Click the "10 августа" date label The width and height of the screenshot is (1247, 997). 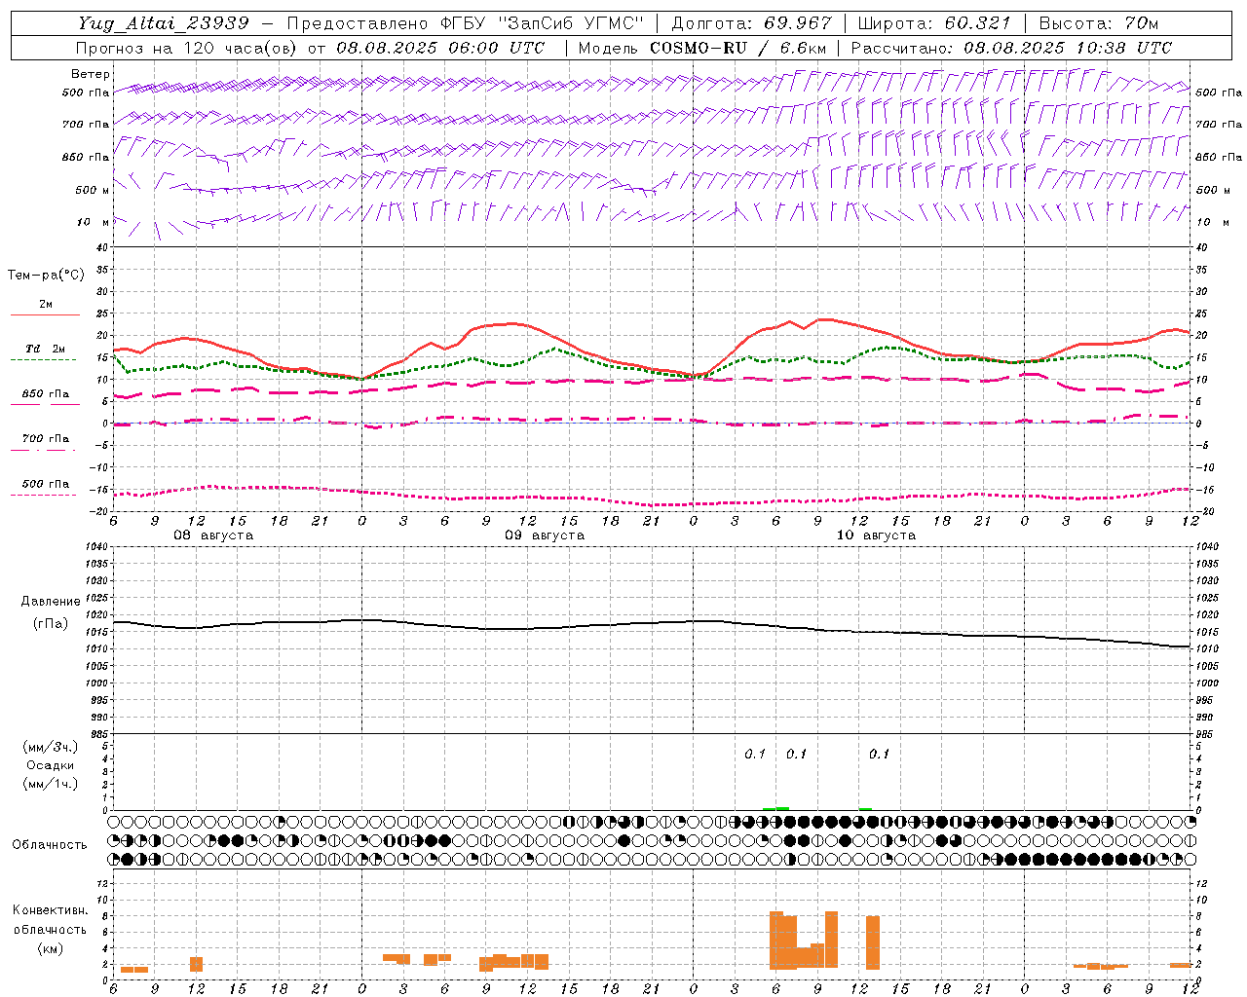point(876,535)
